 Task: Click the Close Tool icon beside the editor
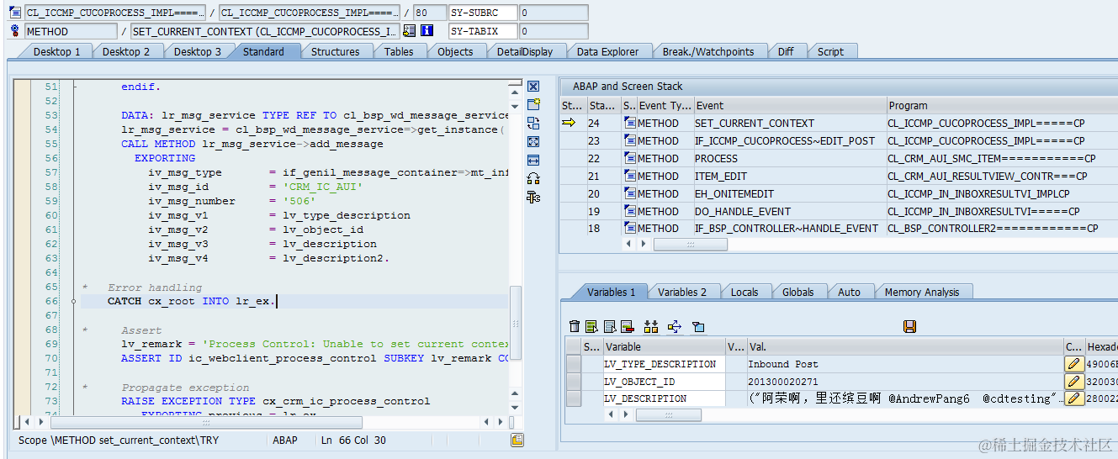point(533,87)
